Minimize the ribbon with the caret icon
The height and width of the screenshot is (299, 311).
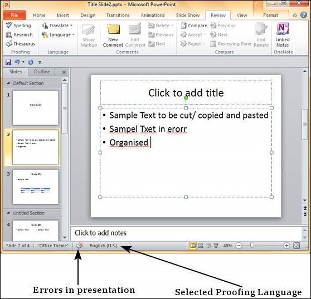point(295,15)
